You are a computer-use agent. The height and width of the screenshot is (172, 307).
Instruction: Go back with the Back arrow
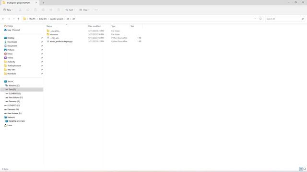pos(3,19)
